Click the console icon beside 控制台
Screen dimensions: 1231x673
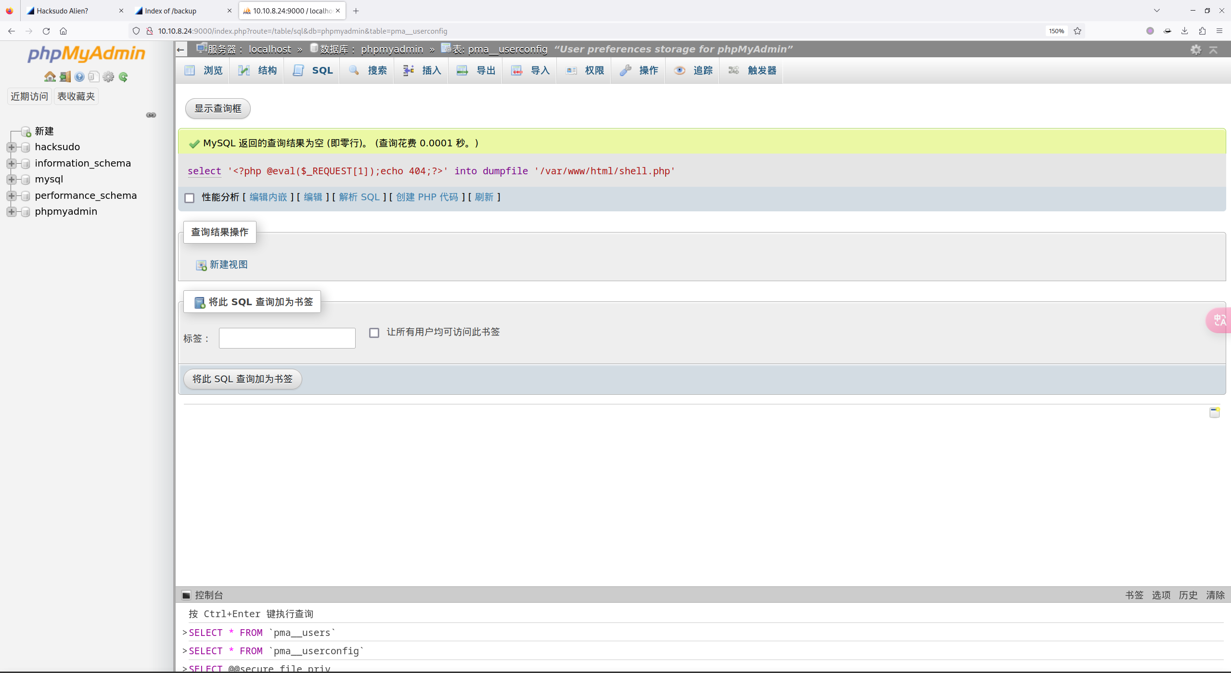click(186, 595)
